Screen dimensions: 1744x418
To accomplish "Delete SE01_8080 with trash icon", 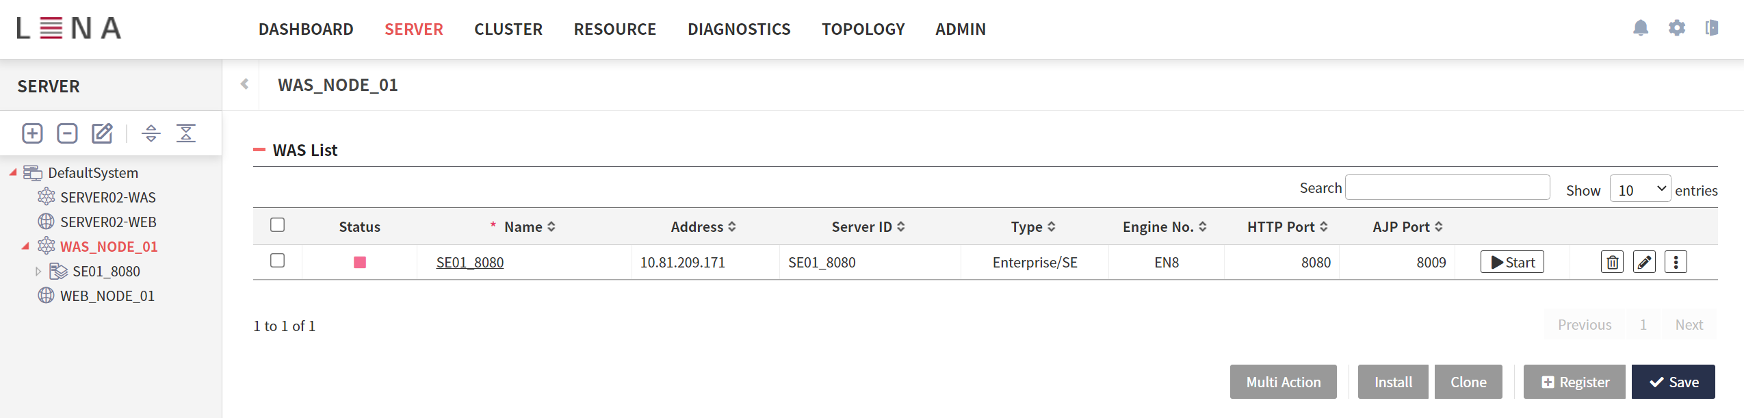I will click(1612, 262).
